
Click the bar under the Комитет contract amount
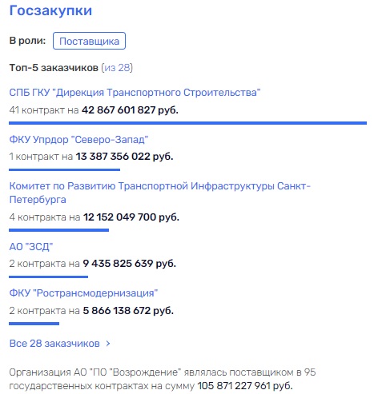point(58,230)
